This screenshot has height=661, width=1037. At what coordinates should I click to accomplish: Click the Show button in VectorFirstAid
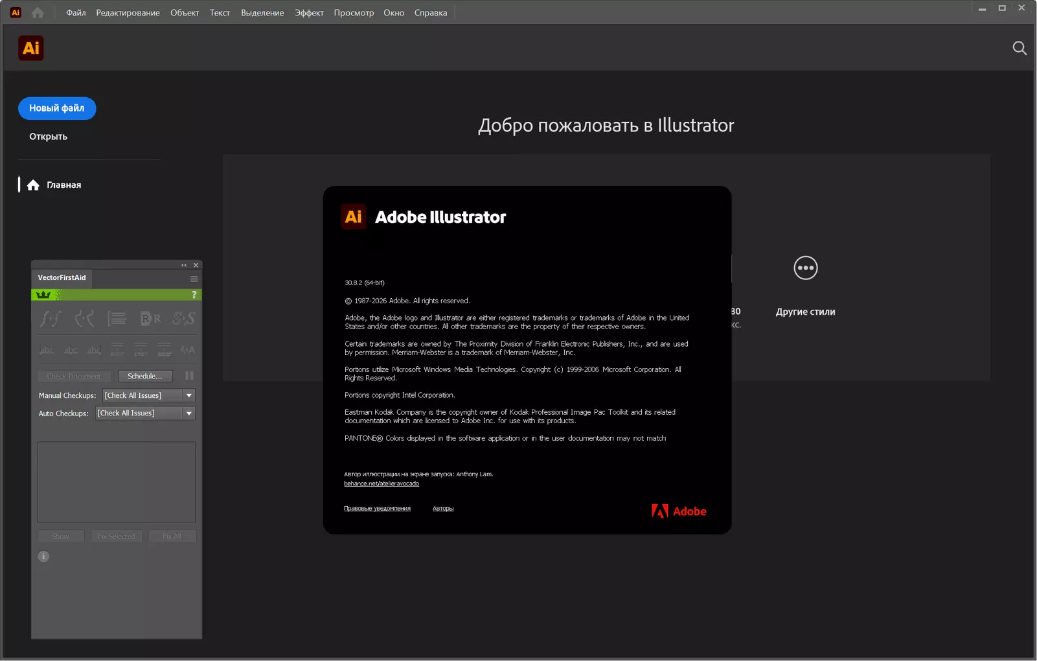pos(60,536)
